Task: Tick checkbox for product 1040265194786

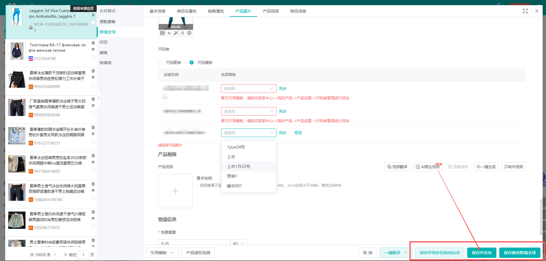Action: click(x=93, y=198)
